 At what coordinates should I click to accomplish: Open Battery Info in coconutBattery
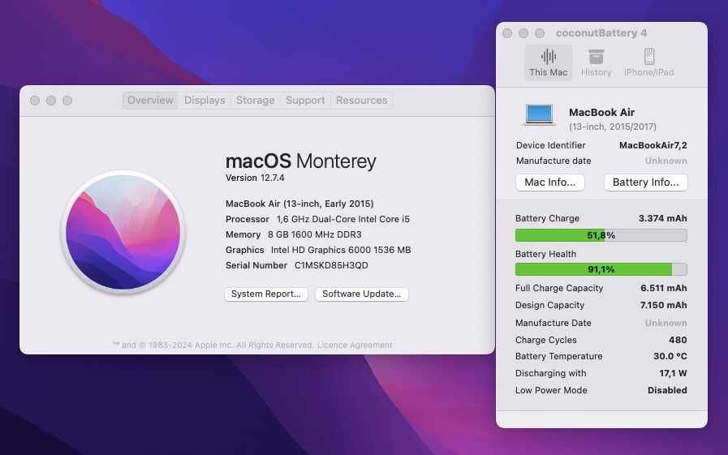[x=646, y=182]
